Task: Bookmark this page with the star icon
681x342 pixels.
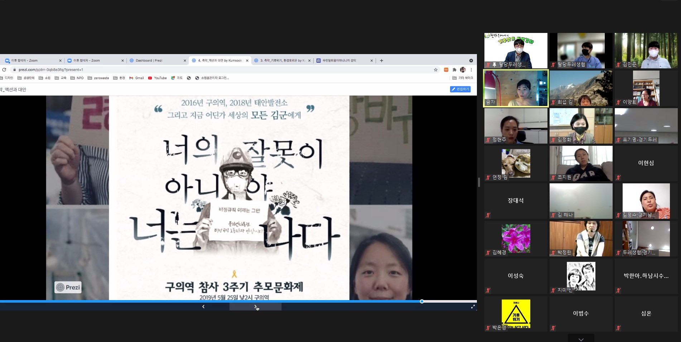Action: [x=436, y=70]
